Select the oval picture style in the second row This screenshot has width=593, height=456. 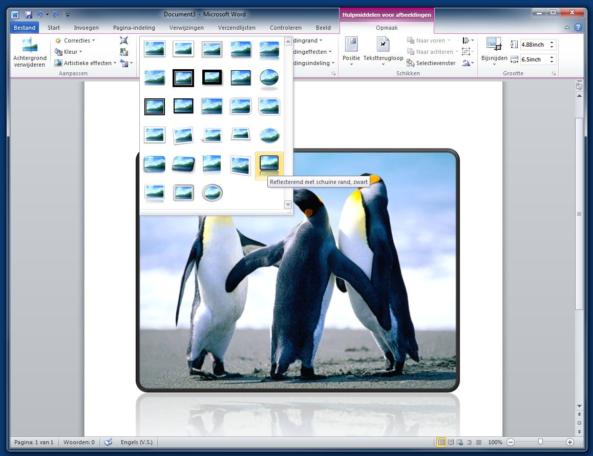[269, 78]
